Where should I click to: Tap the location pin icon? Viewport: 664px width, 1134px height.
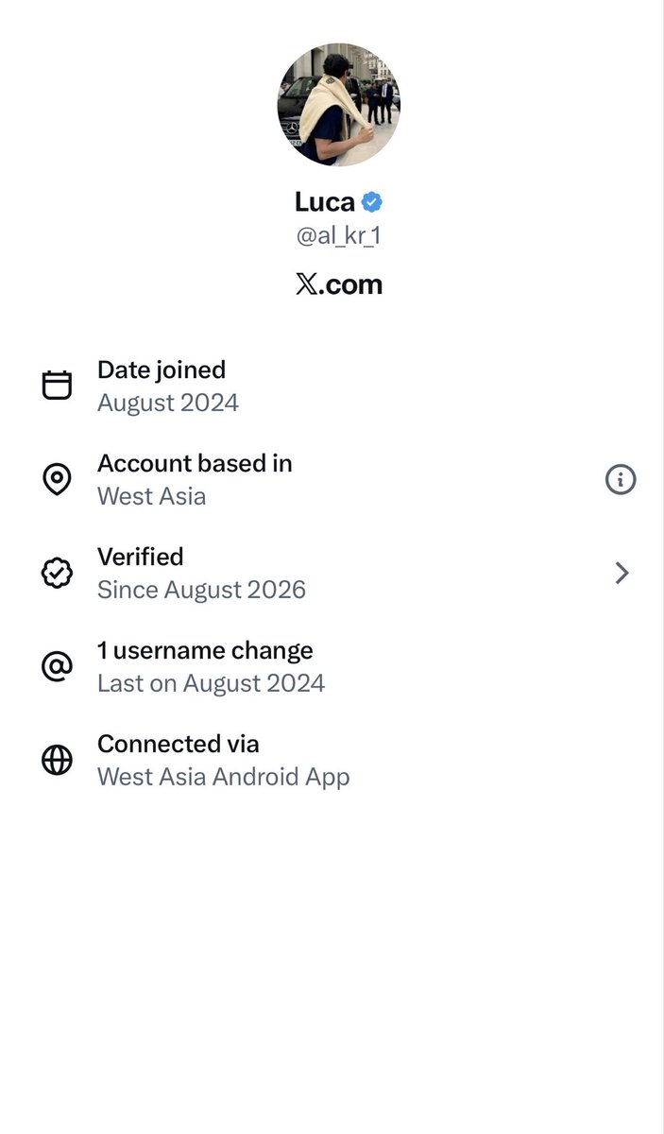(58, 479)
